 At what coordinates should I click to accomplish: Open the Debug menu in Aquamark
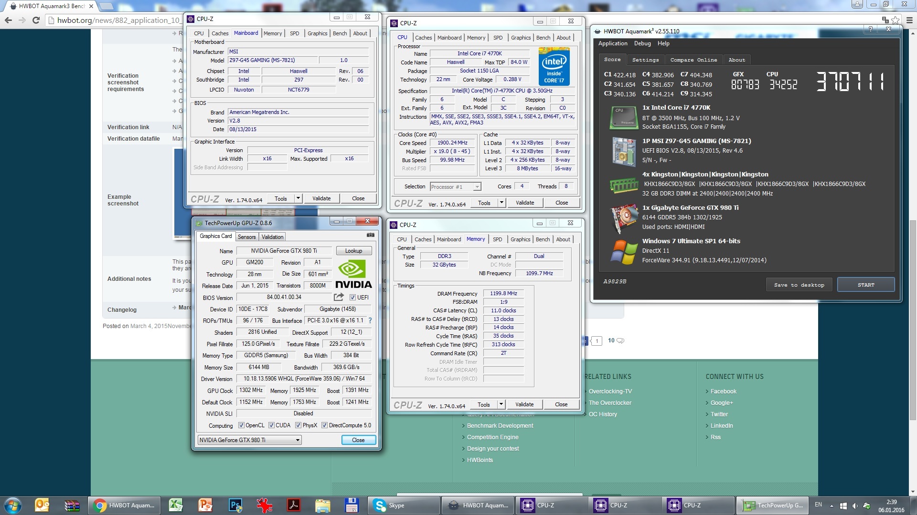click(642, 43)
